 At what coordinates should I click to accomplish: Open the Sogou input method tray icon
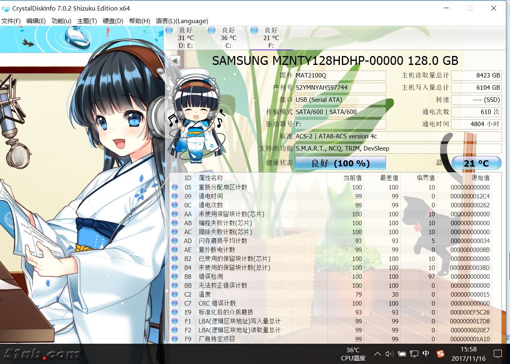pyautogui.click(x=440, y=354)
